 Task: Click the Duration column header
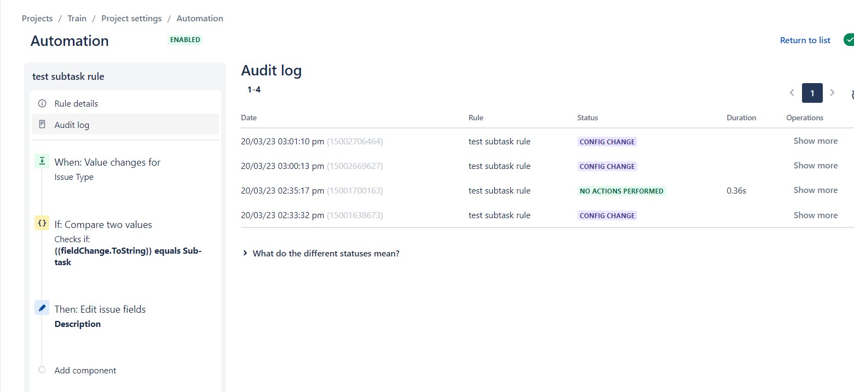[x=741, y=118]
